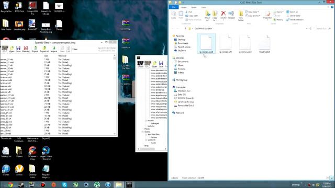Click second SparkIV window horizontal scrollbar
335x188 pixels.
[x=152, y=149]
